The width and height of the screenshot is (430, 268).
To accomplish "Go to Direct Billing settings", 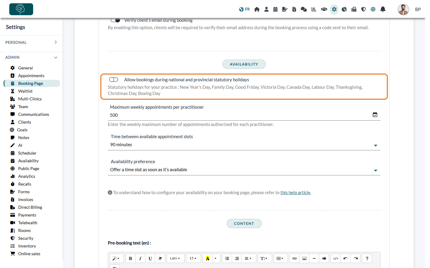I will (x=30, y=207).
